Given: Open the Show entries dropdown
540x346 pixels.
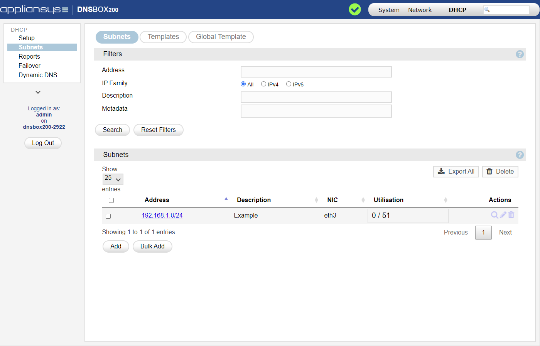Looking at the screenshot, I should click(x=113, y=179).
